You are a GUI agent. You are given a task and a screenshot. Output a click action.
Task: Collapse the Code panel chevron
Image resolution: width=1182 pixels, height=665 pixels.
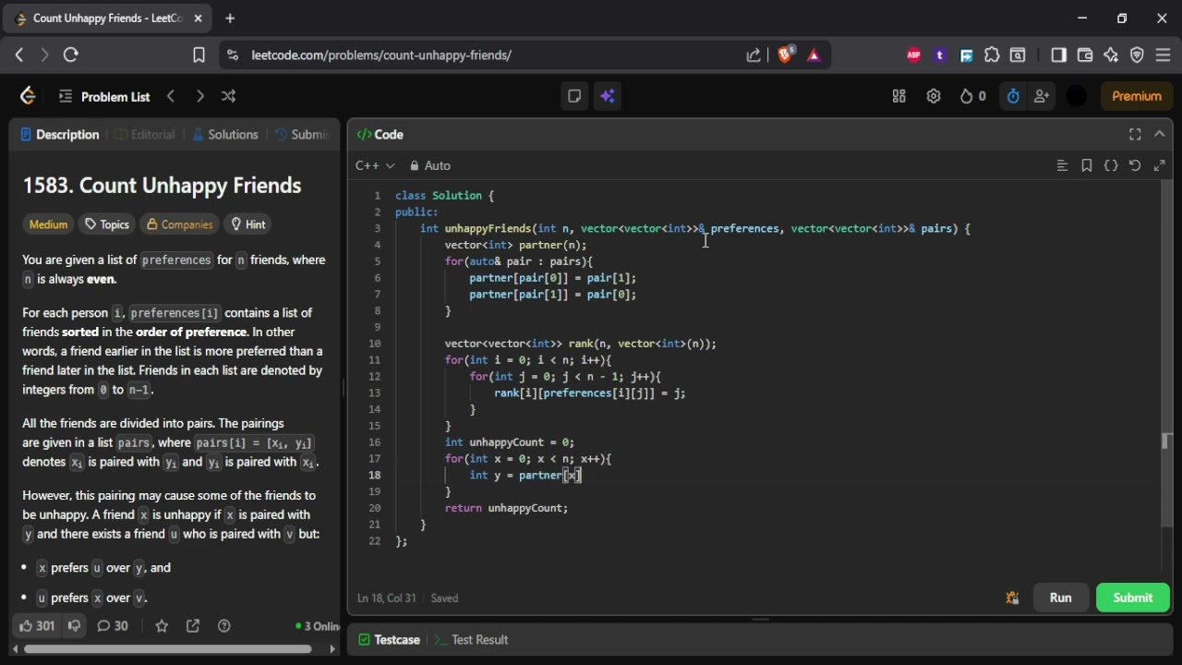1160,135
